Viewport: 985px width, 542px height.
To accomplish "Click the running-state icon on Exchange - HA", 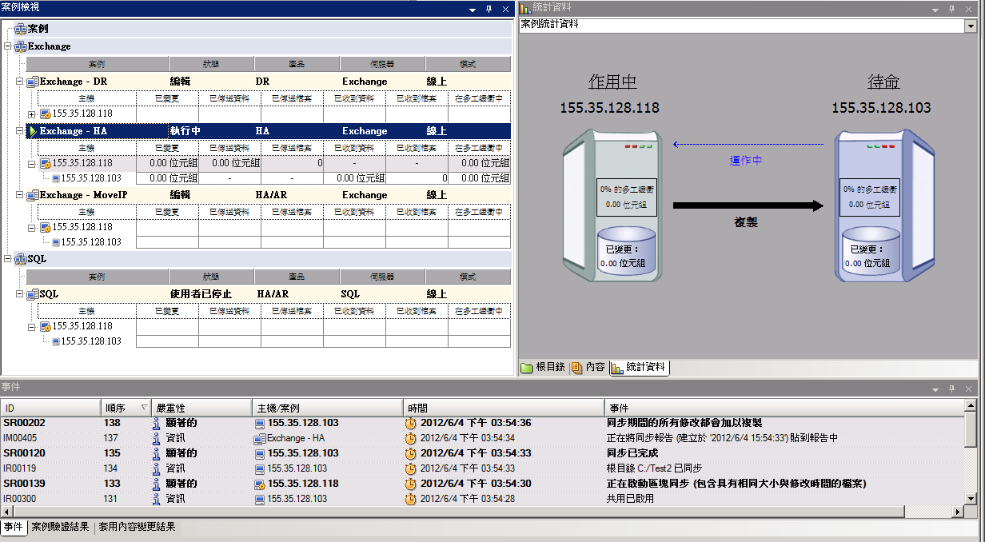I will (x=33, y=131).
